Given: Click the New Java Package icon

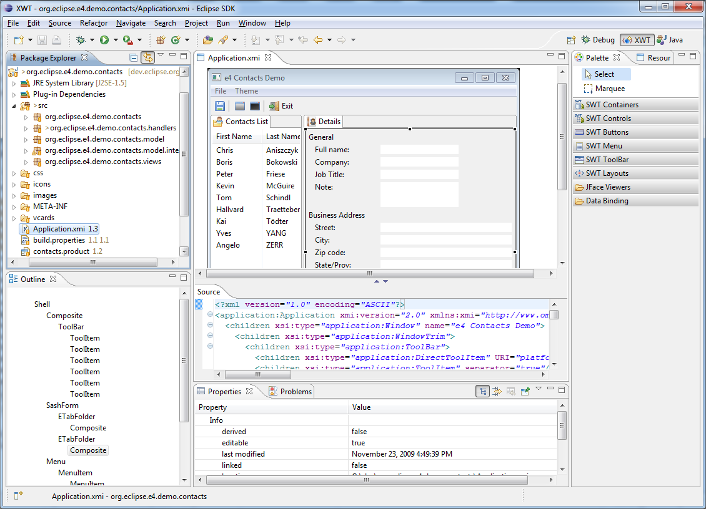Looking at the screenshot, I should click(161, 40).
